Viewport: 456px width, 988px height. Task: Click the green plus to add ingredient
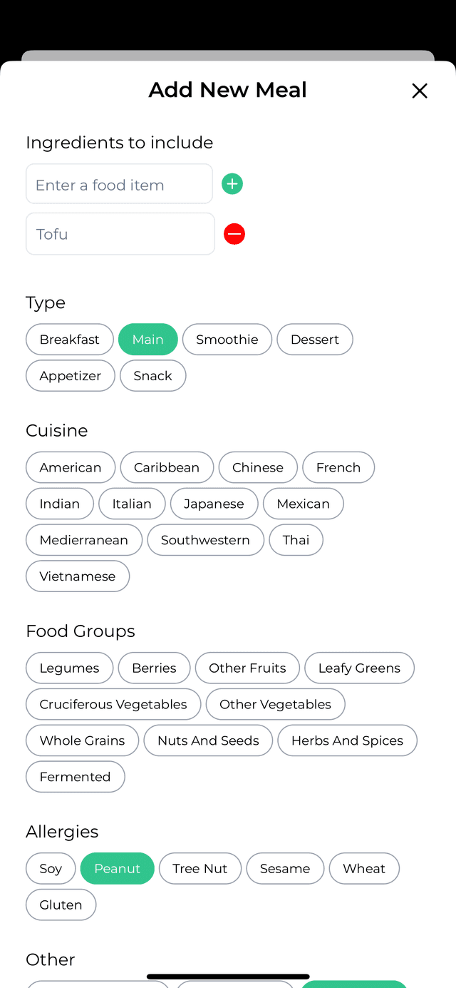[x=232, y=183]
